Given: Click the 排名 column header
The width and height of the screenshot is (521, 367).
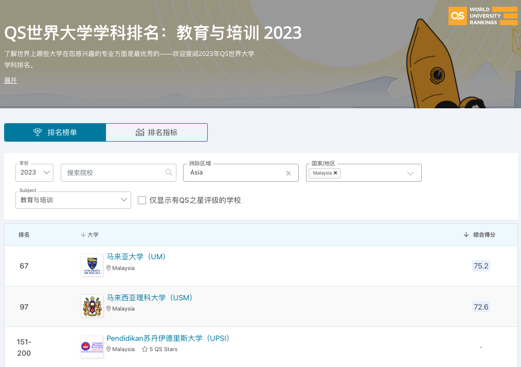Looking at the screenshot, I should pos(24,235).
